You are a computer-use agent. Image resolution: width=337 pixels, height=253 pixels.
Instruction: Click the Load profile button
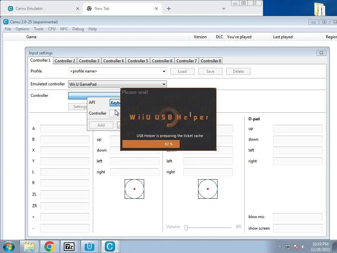coord(182,71)
